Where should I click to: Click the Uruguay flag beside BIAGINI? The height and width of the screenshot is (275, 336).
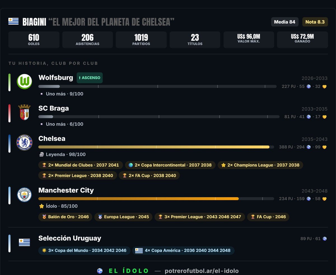[x=13, y=22]
